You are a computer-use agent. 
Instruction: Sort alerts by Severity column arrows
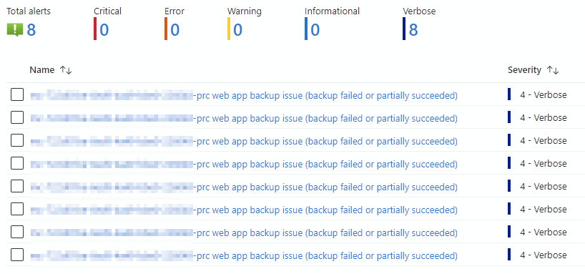point(553,70)
